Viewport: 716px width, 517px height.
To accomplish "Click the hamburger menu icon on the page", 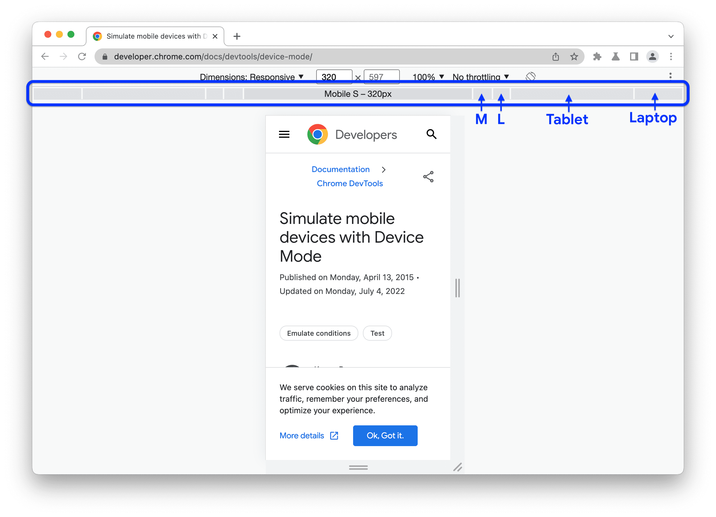I will 284,135.
